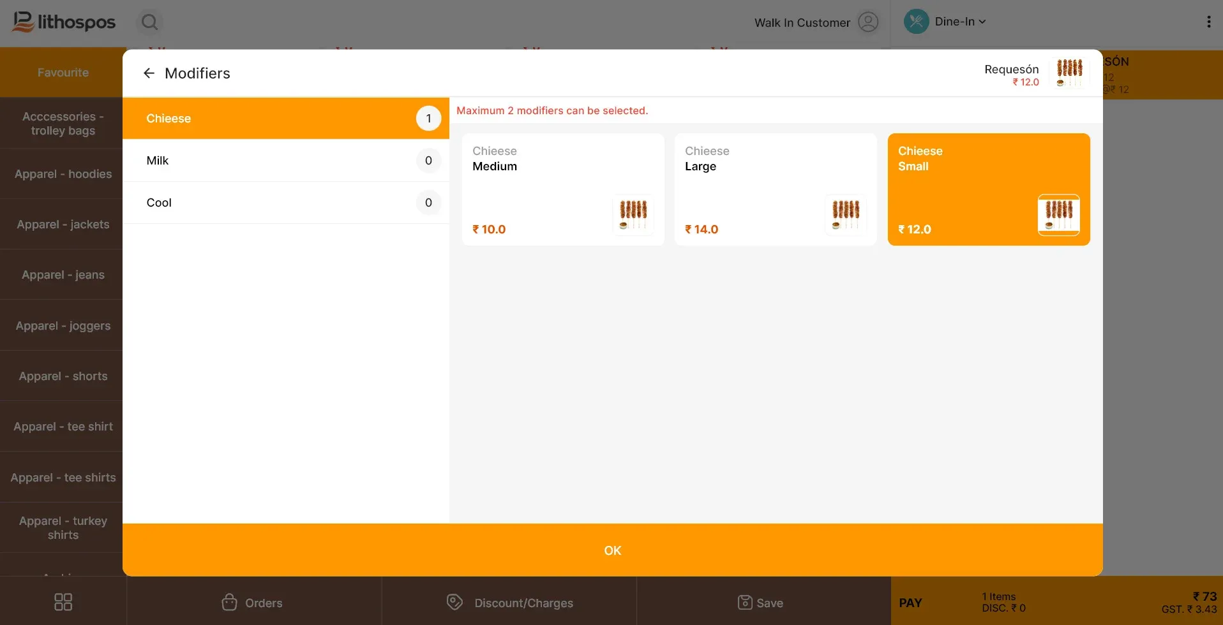Deselect the Chieese Small modifier
Viewport: 1223px width, 625px height.
989,189
